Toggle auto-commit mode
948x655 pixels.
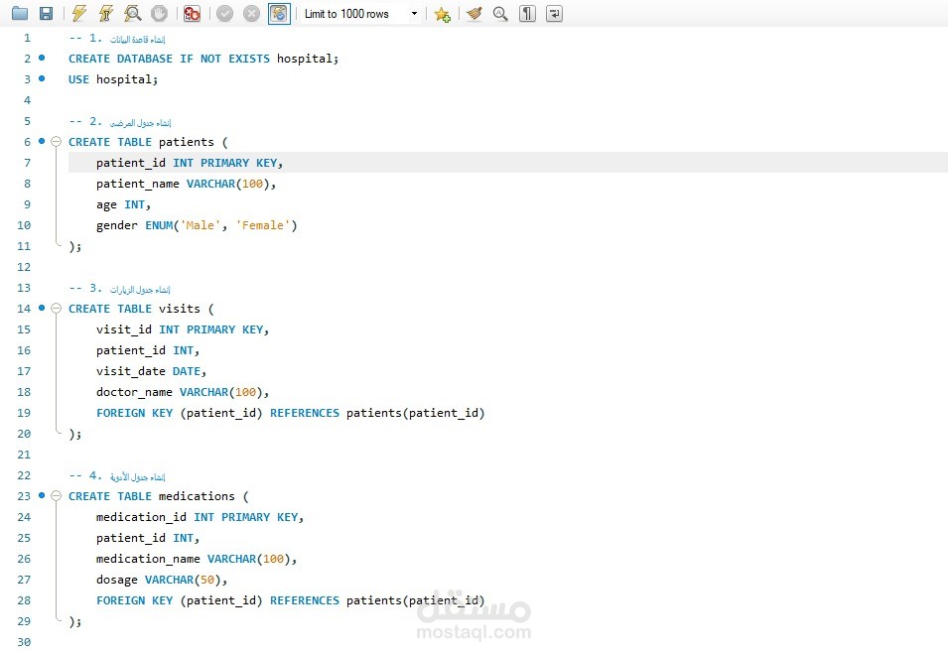tap(278, 13)
